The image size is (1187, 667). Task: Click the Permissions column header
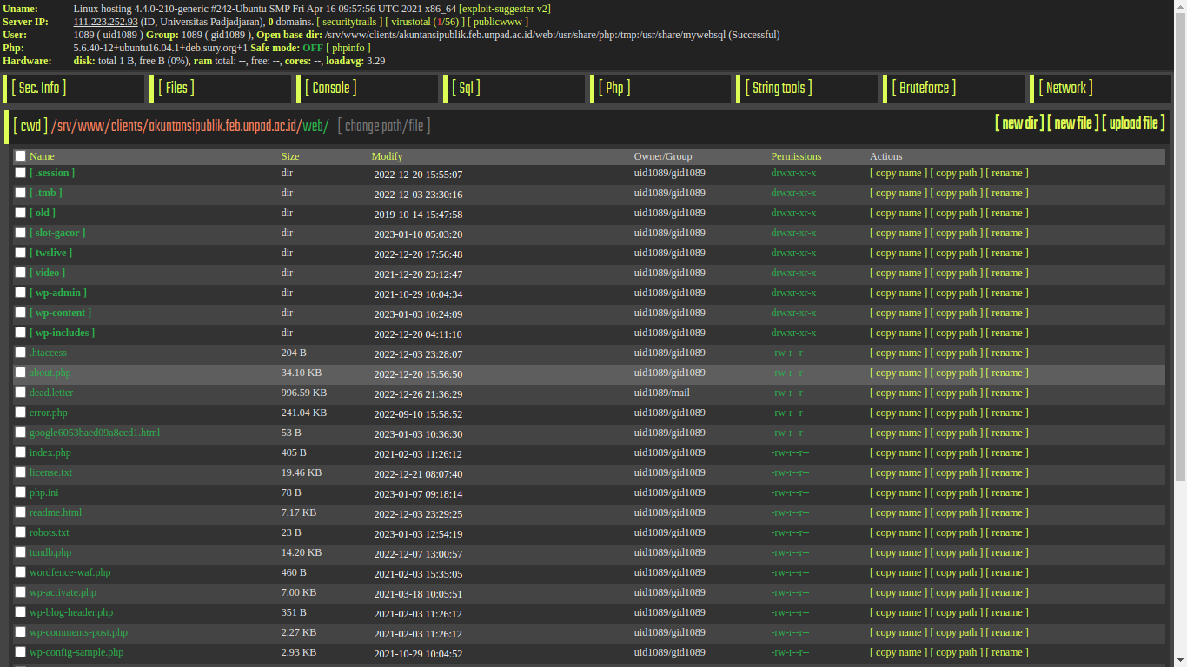[796, 156]
